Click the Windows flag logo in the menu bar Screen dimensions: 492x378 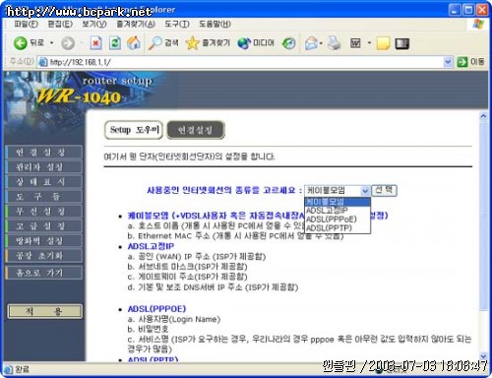pyautogui.click(x=478, y=25)
